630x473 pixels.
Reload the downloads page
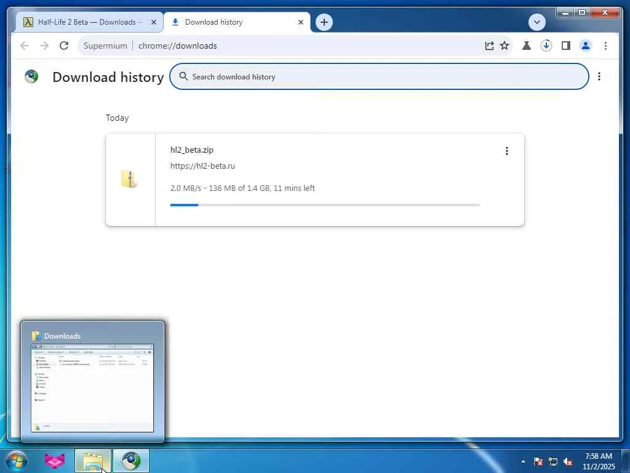(64, 46)
